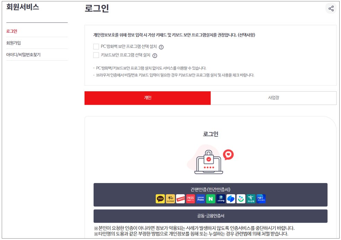Open 아이디/비밀번호찾기 in the sidebar

23,54
